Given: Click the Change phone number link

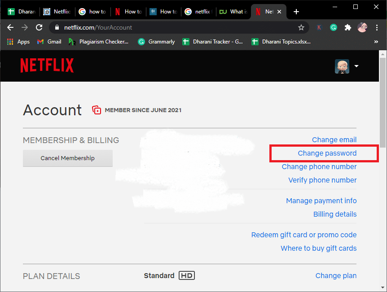Looking at the screenshot, I should click(319, 167).
